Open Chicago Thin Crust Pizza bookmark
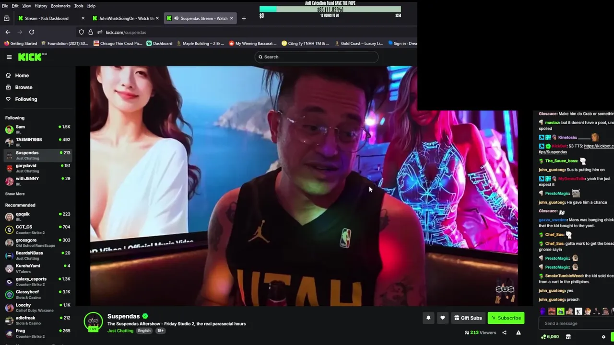Image resolution: width=614 pixels, height=345 pixels. (x=118, y=44)
